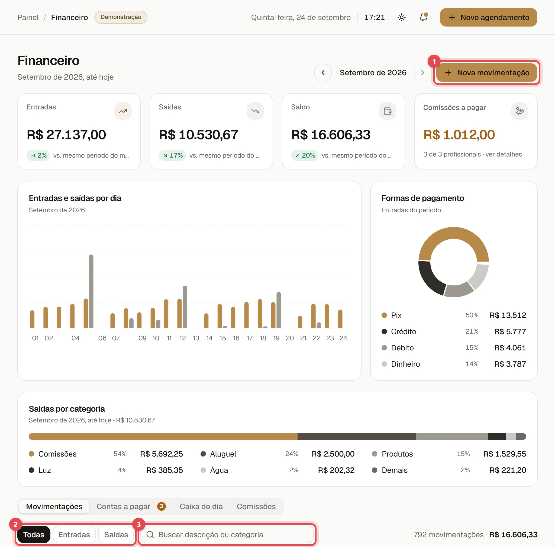Click the Comissões amount R$ 5.692,25

click(162, 454)
